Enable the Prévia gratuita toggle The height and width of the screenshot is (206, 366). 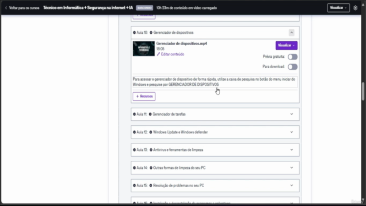point(292,57)
